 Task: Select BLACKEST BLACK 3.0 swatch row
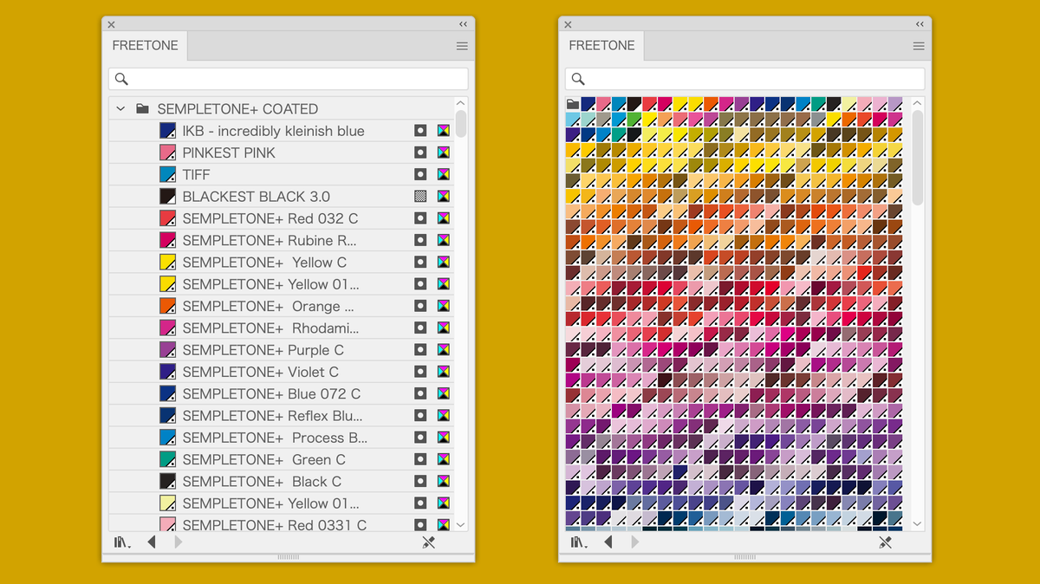[281, 197]
